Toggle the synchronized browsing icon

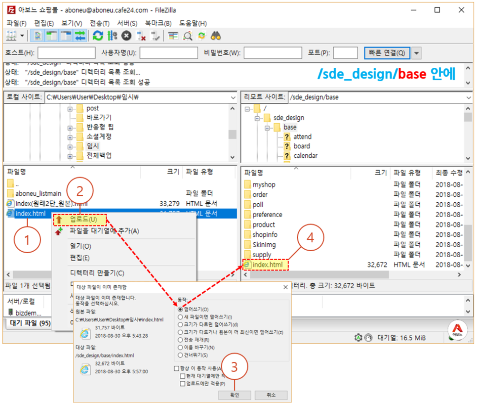coord(201,36)
